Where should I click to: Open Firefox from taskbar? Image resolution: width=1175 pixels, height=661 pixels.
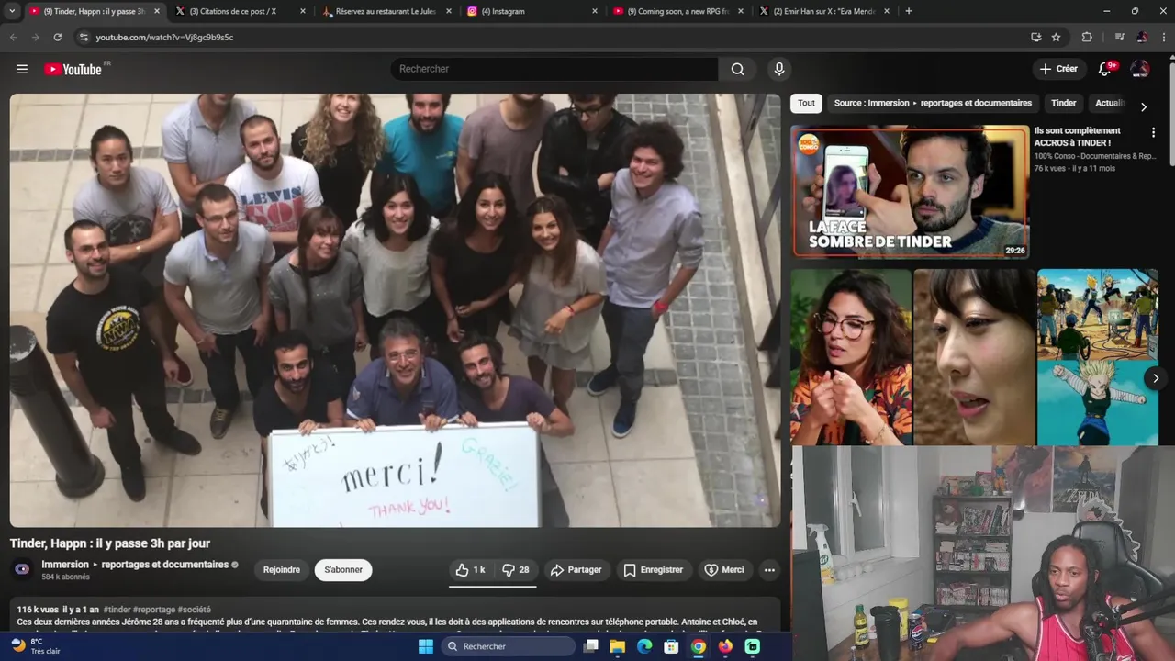[x=725, y=646]
